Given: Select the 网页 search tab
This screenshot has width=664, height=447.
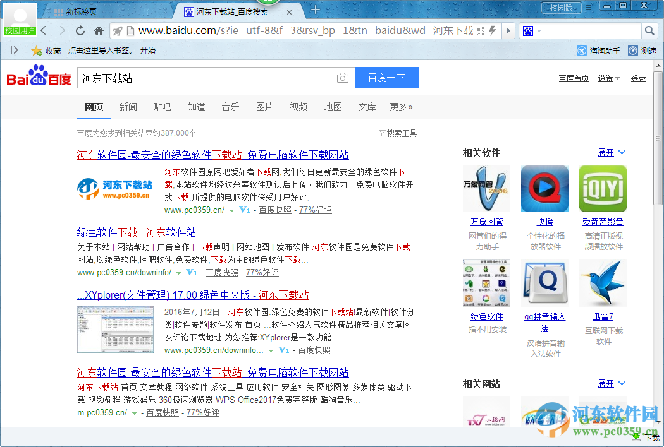Looking at the screenshot, I should (x=94, y=107).
